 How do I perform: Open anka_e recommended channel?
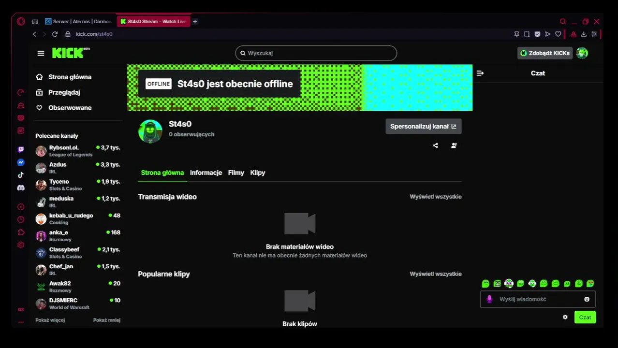click(78, 235)
